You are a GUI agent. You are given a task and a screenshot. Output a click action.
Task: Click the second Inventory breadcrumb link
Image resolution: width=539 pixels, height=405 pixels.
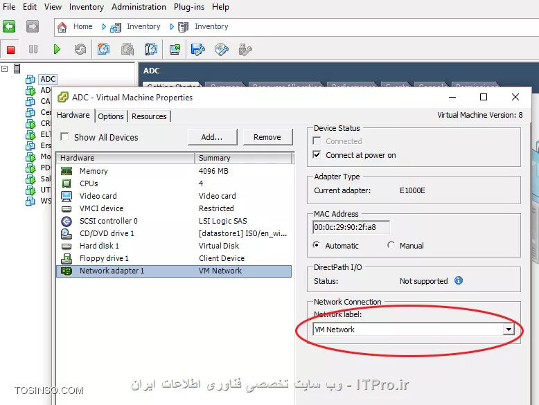point(211,26)
